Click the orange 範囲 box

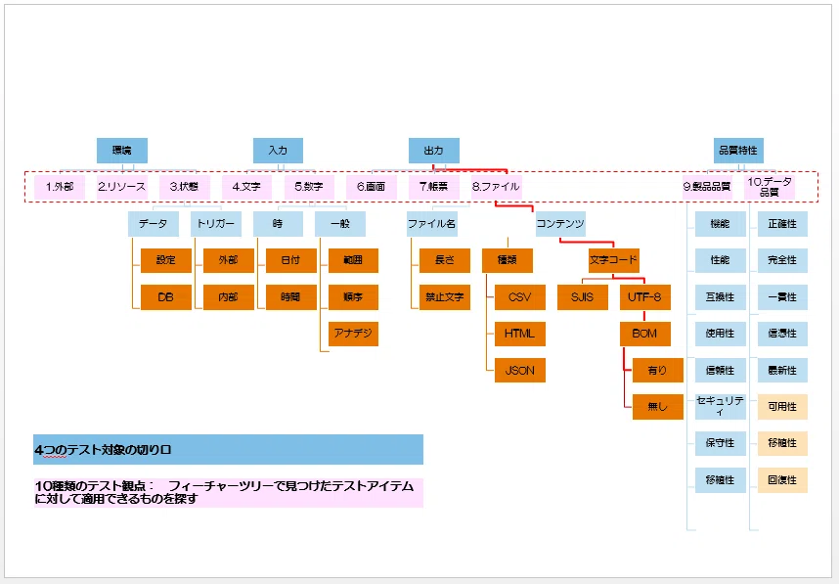353,260
